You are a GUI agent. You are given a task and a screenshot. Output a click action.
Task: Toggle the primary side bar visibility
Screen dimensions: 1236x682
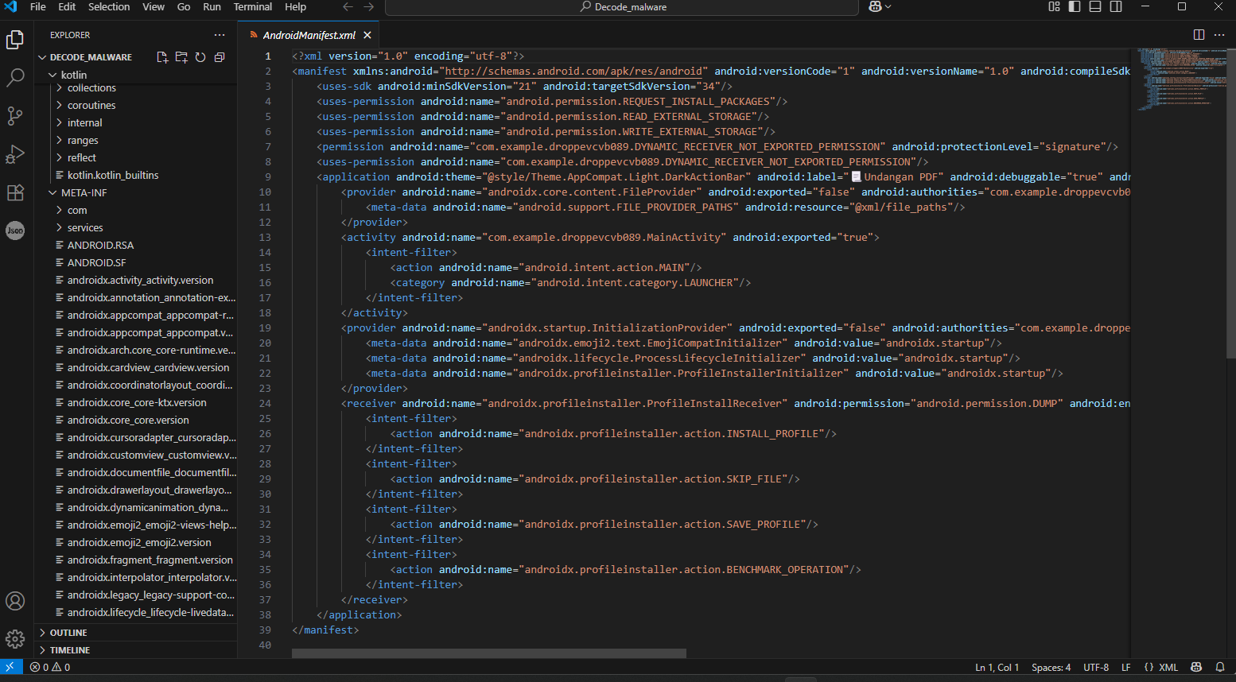[1075, 7]
